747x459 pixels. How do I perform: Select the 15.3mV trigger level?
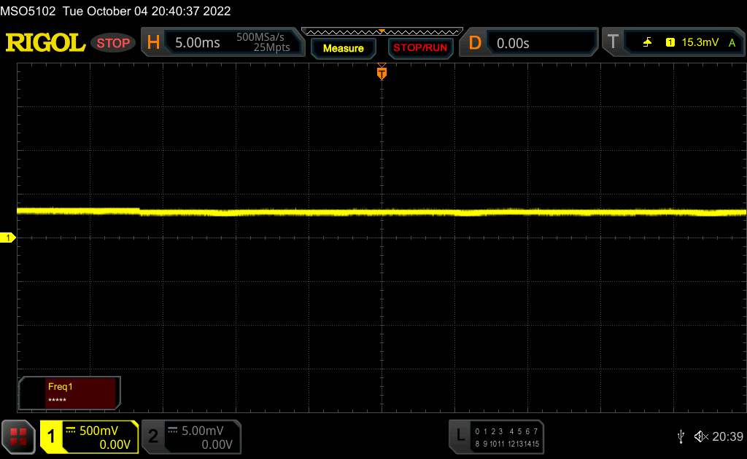click(700, 42)
